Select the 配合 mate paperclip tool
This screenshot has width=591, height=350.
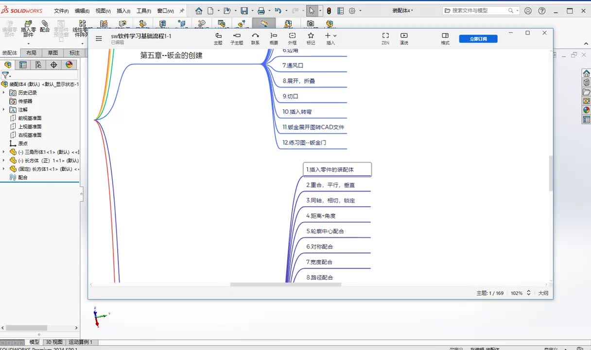pos(45,26)
